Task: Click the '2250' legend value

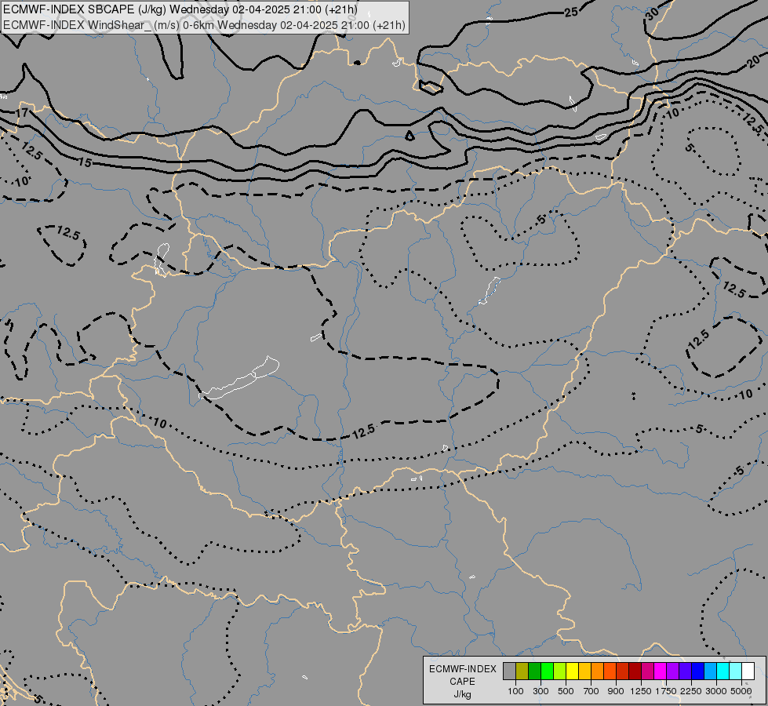Action: pos(691,691)
